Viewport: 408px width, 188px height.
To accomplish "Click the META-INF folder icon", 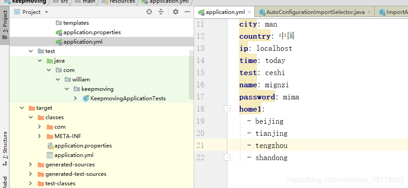I will 50,136.
